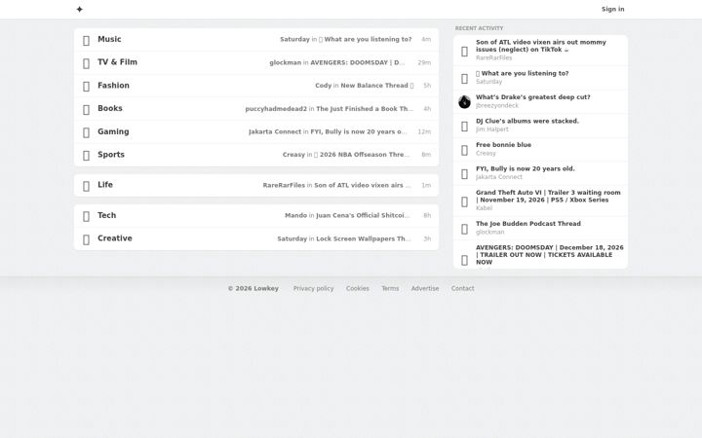Image resolution: width=702 pixels, height=438 pixels.
Task: Open 'What are you listening to?' in Recent Activity
Action: coord(522,73)
